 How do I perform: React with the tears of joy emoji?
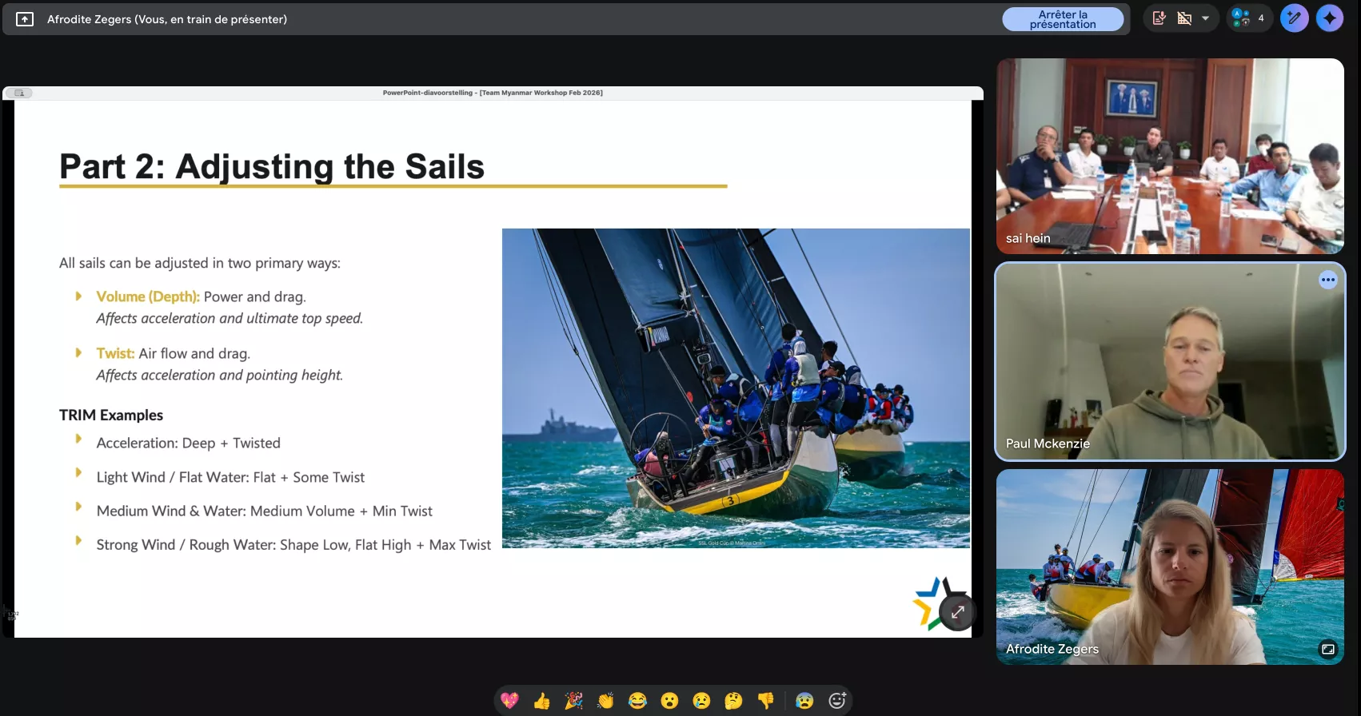(x=637, y=701)
